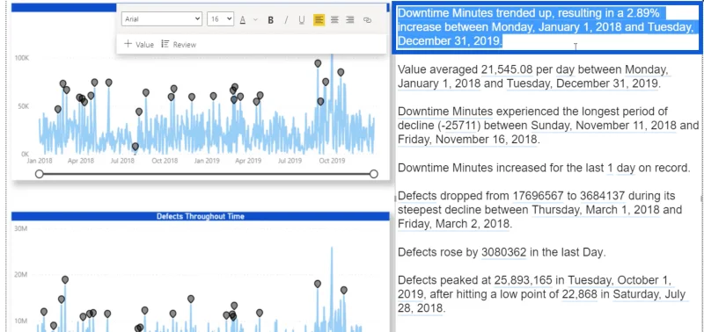Click the Apr 2018 x-axis label
The image size is (704, 332).
81,161
